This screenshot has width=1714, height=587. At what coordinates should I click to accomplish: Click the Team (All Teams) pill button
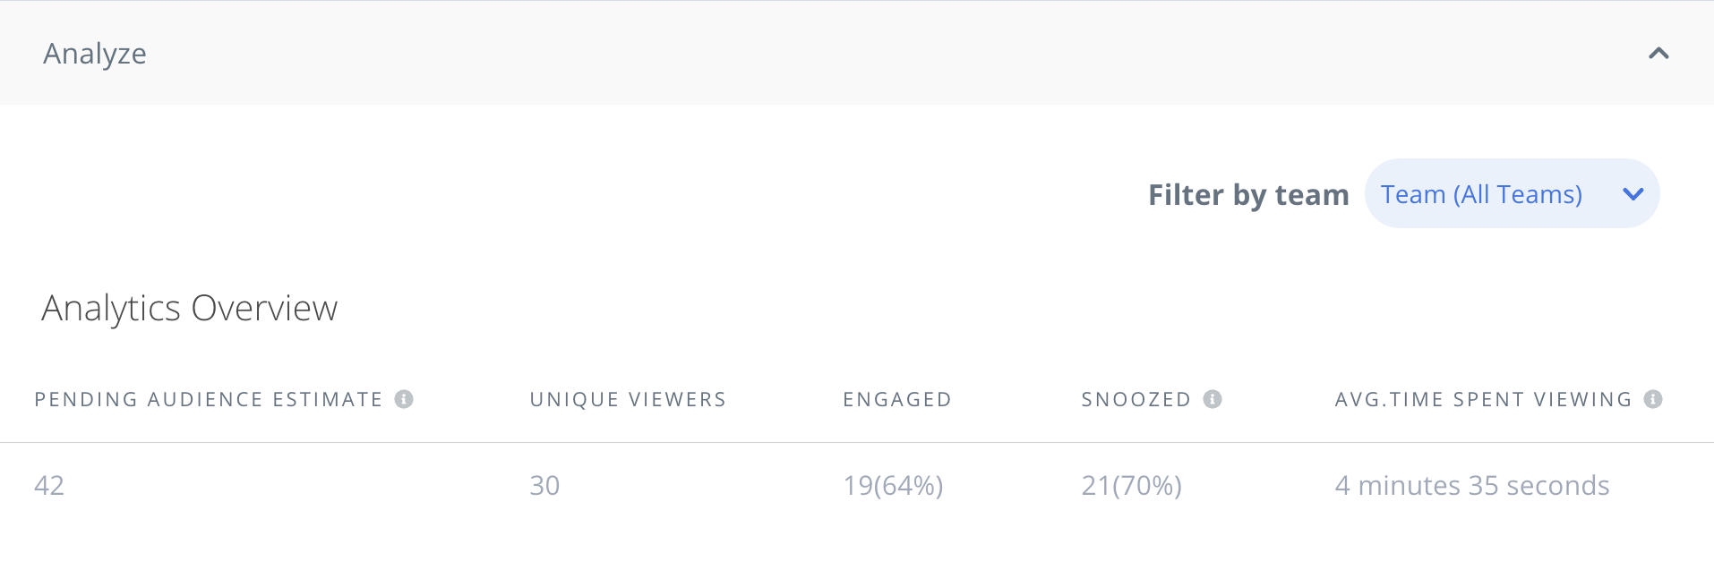click(1512, 193)
